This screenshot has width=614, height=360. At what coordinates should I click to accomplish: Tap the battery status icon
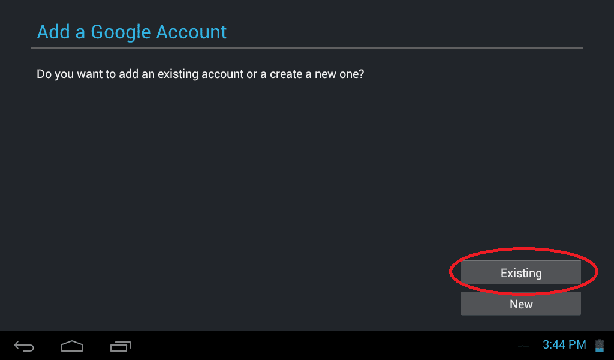pos(600,345)
